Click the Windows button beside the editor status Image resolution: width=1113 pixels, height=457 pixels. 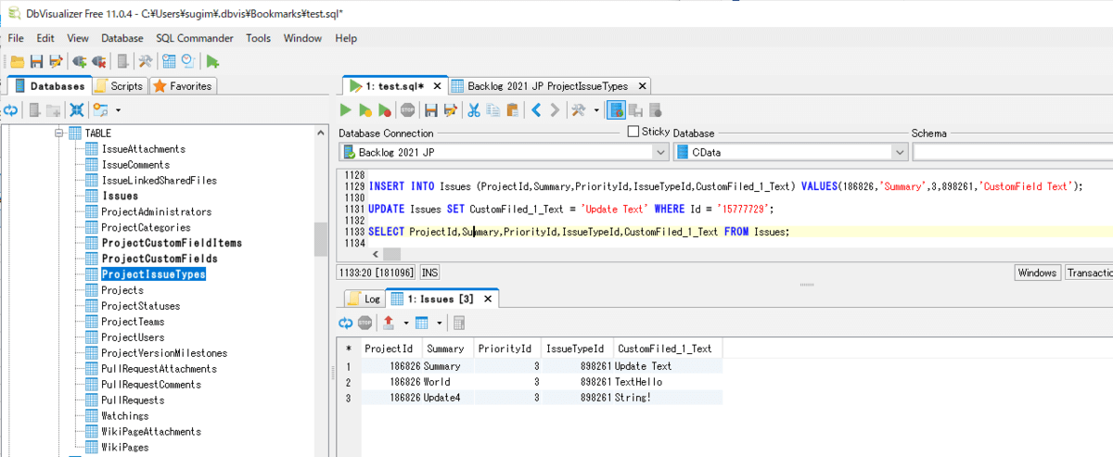point(1037,273)
